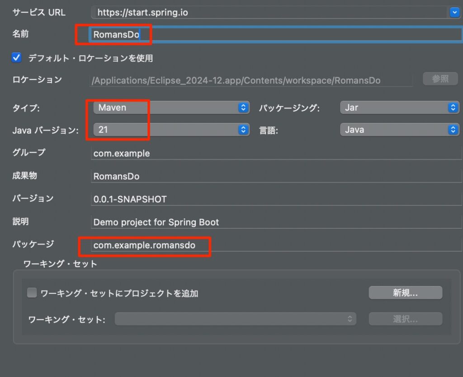Enable ワーキング・セットにプロジェクトを追加 checkbox
Viewport: 463px width, 377px height.
pos(32,293)
